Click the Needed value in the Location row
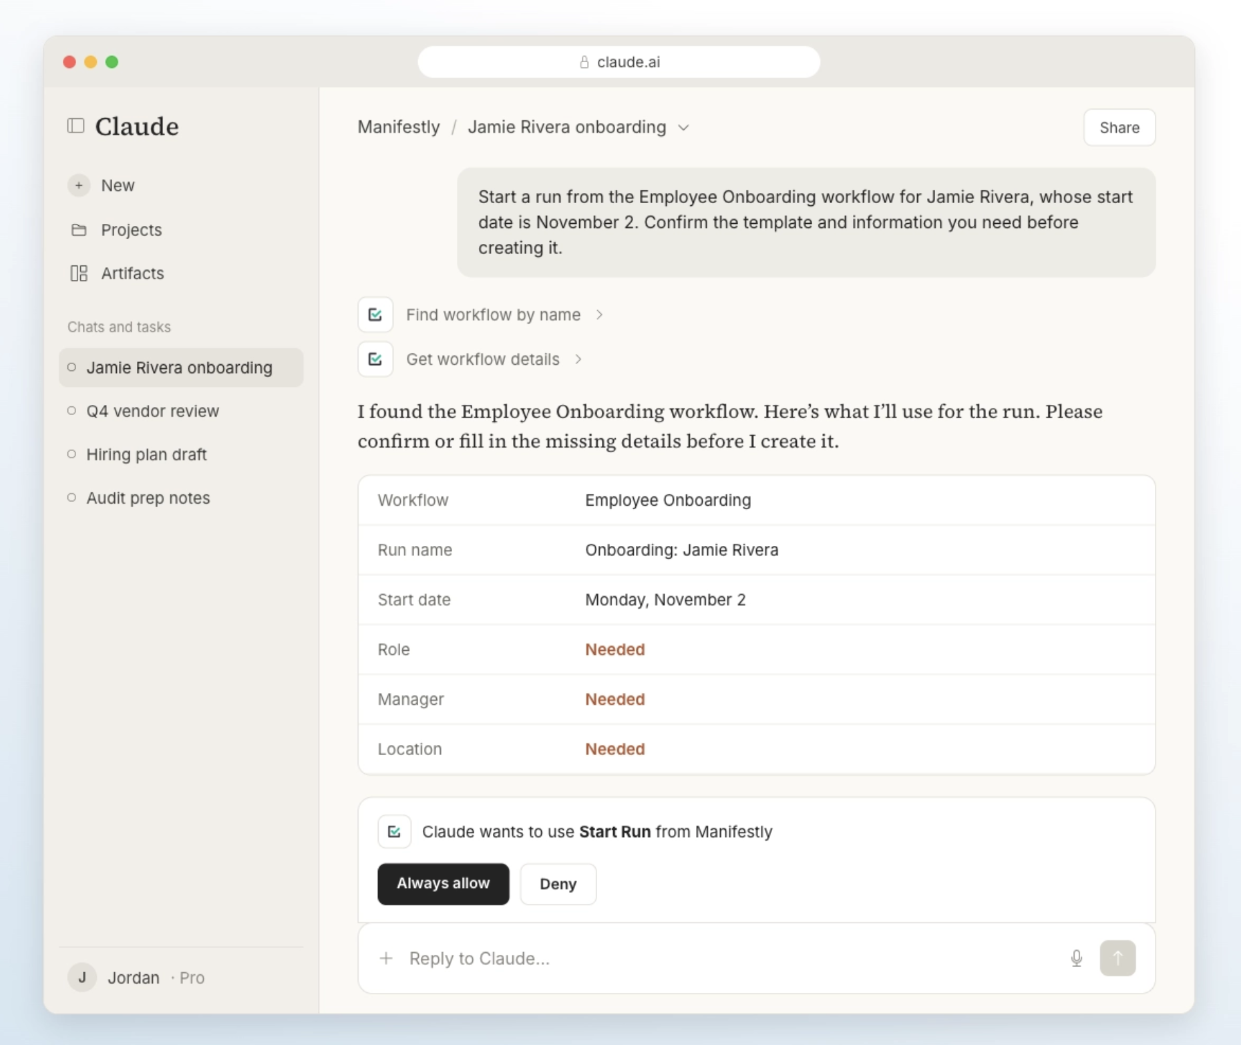Screen dimensions: 1241x1045 tap(615, 749)
